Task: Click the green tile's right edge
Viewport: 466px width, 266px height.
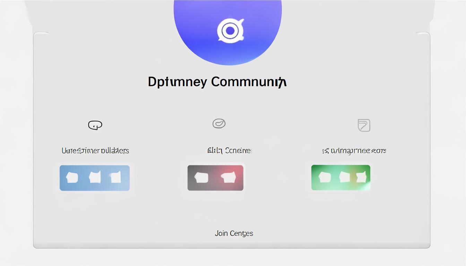Action: (x=369, y=178)
